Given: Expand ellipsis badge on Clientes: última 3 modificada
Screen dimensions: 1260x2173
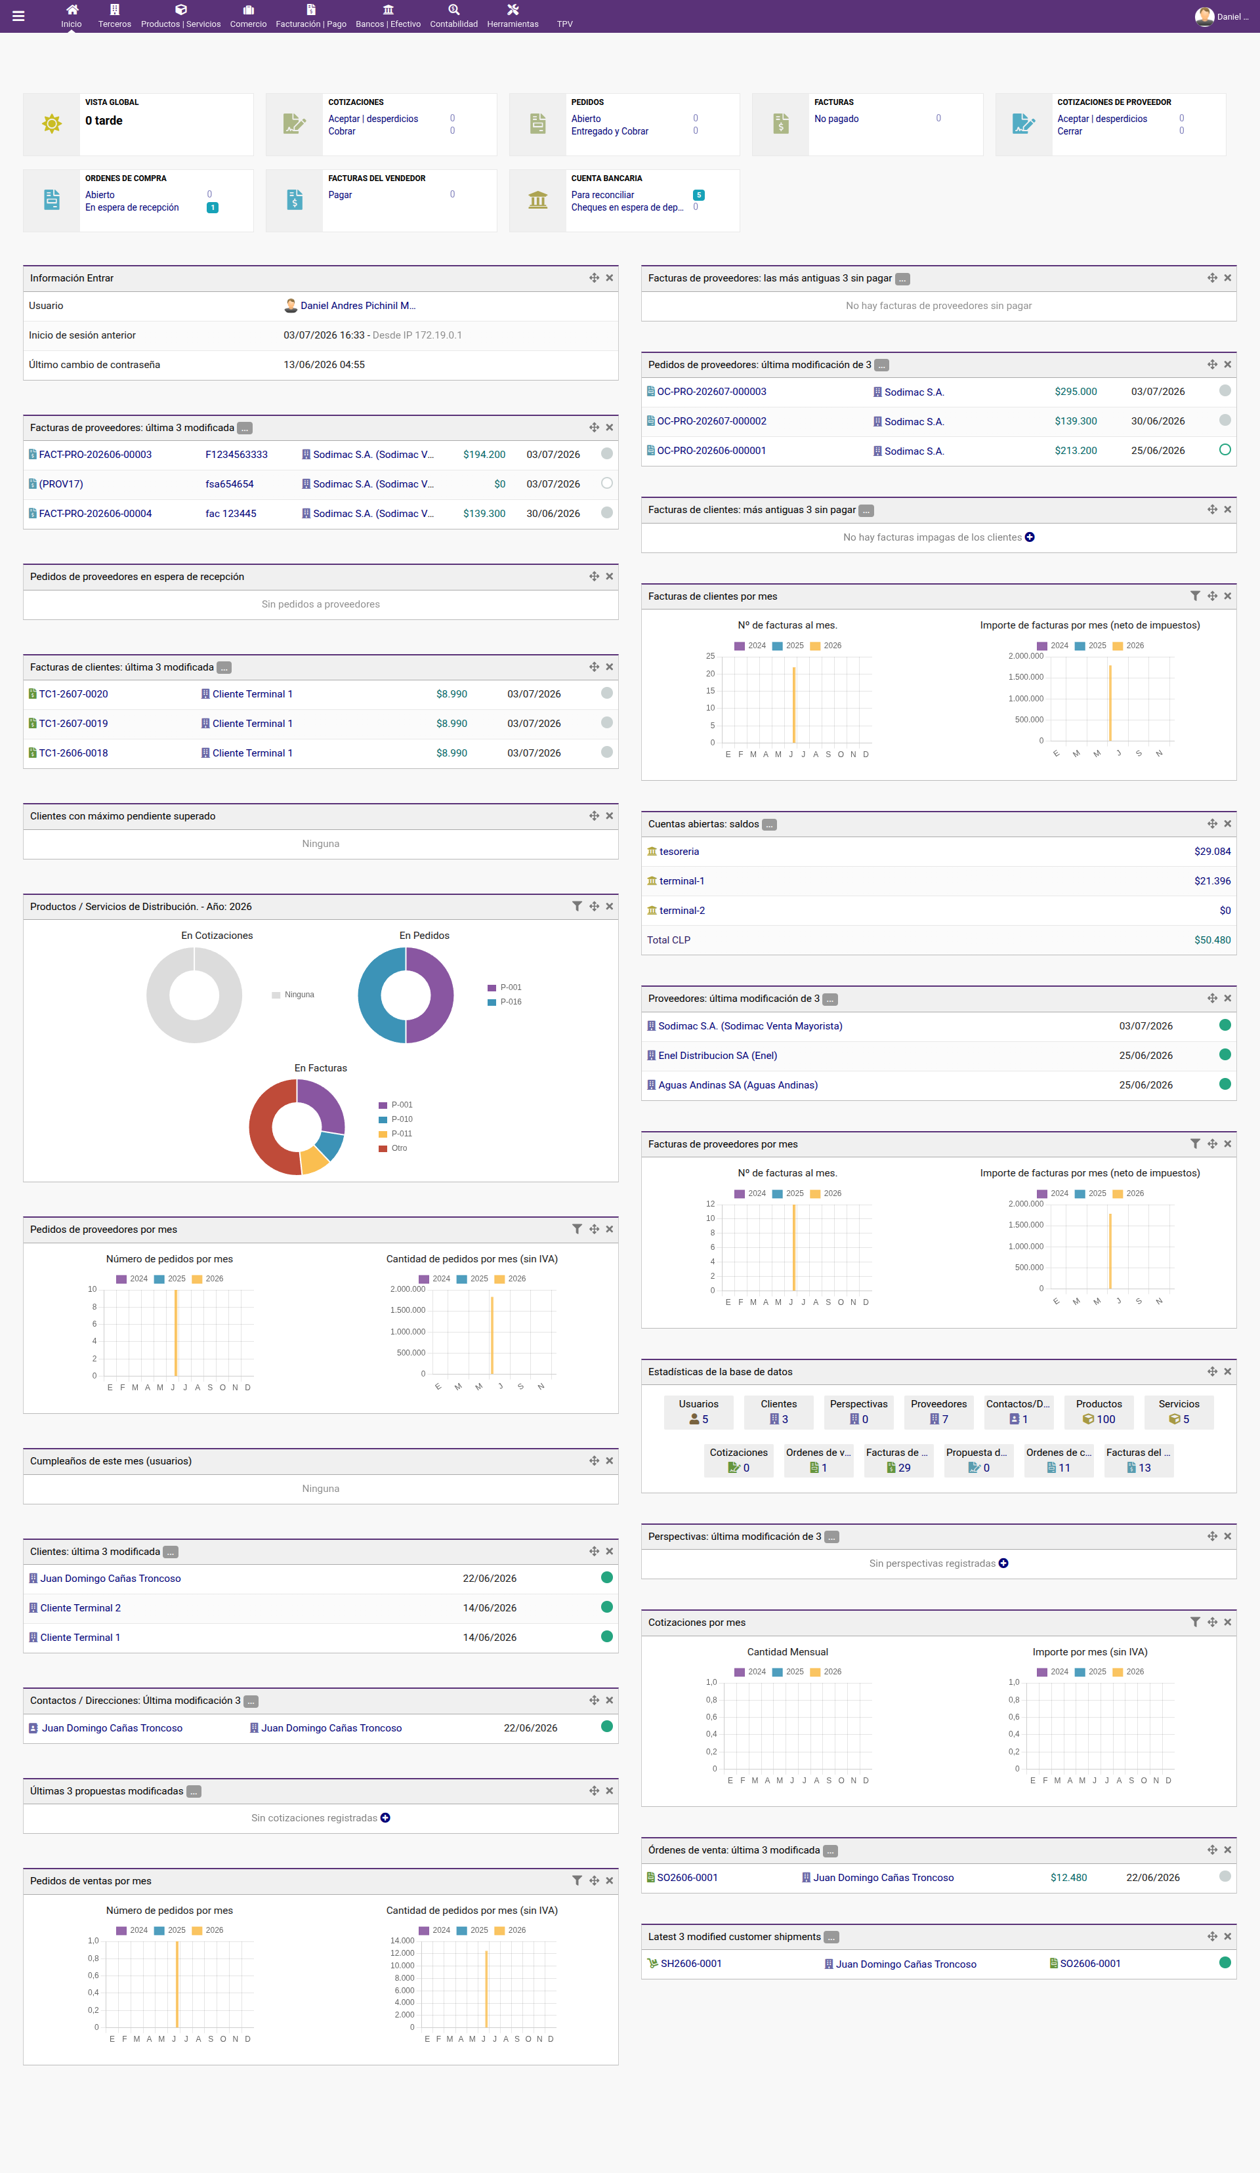Looking at the screenshot, I should (x=171, y=1552).
